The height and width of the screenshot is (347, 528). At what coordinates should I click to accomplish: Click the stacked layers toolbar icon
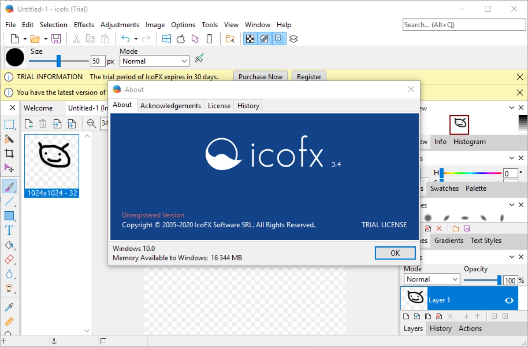pos(293,39)
